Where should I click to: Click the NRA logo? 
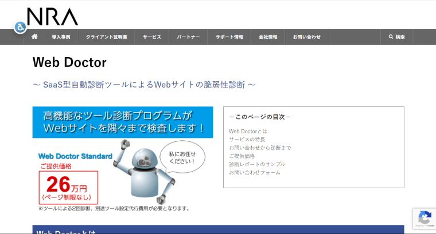point(53,17)
